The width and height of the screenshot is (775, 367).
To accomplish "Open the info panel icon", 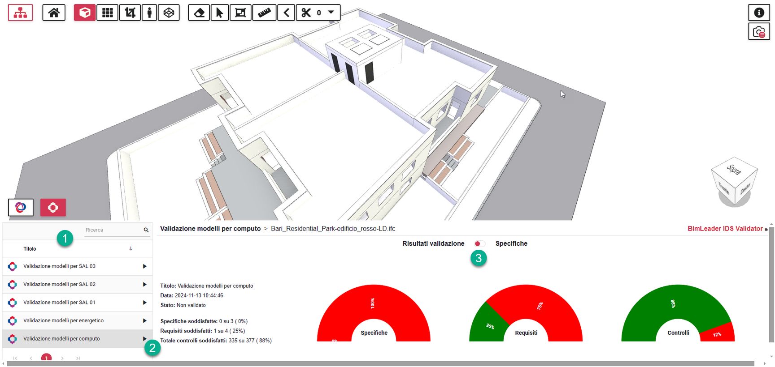I will pyautogui.click(x=759, y=13).
